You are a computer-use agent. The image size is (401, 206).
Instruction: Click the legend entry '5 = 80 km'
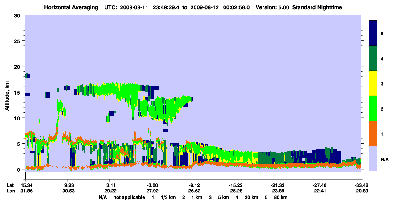click(276, 197)
